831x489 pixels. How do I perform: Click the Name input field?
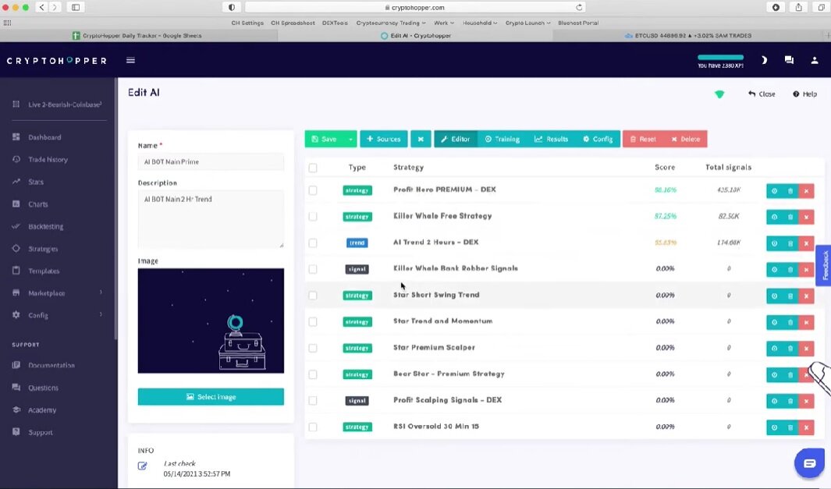[211, 161]
